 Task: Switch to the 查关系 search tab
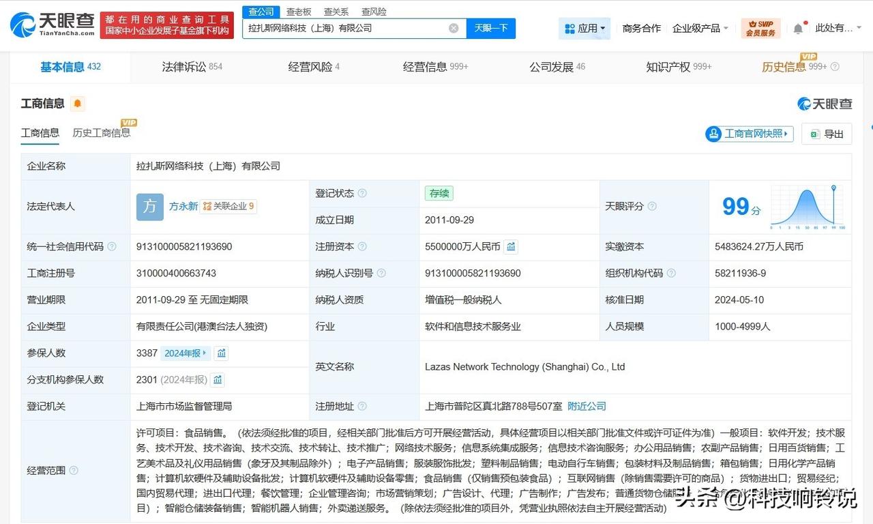(336, 12)
